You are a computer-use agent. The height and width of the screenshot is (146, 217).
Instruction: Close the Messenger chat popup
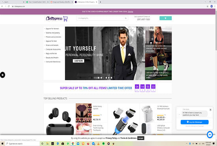point(210,110)
